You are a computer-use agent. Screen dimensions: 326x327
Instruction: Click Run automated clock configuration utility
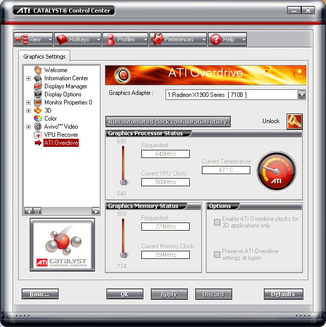[x=168, y=122]
